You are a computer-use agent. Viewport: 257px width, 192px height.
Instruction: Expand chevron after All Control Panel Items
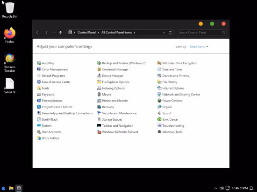click(x=135, y=33)
